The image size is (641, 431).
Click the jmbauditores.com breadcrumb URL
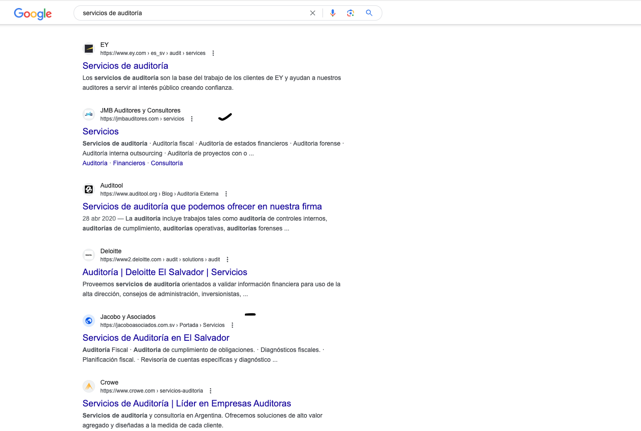coord(142,119)
